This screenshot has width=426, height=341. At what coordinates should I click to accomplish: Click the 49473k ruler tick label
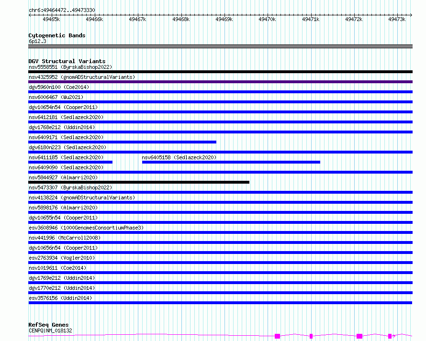[397, 19]
